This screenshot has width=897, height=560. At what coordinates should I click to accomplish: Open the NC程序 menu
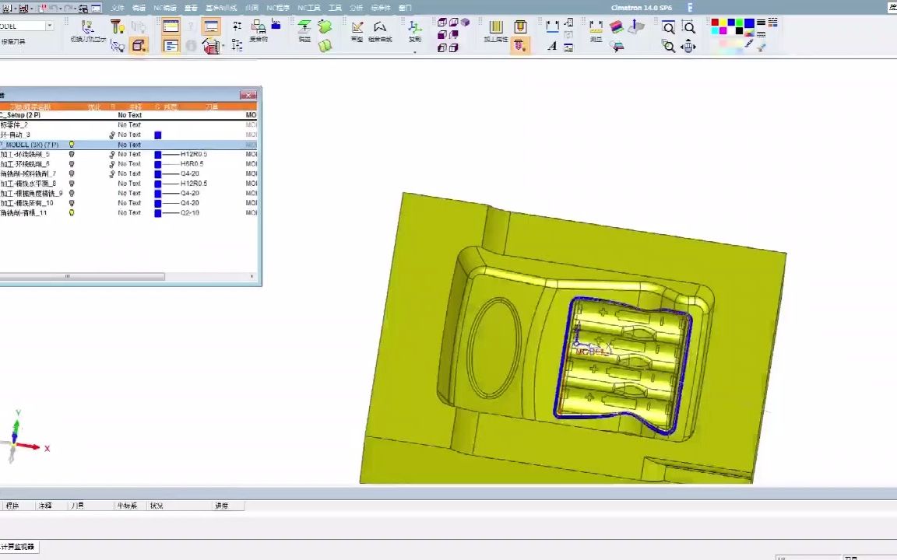[x=277, y=8]
